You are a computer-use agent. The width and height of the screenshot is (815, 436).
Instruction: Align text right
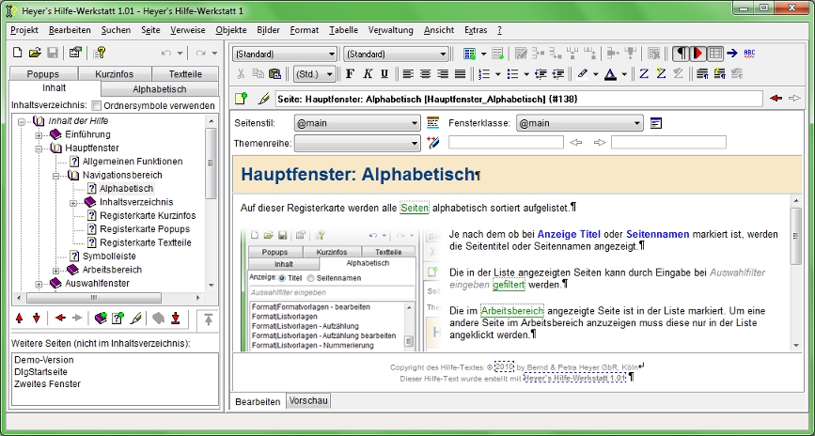click(x=443, y=74)
